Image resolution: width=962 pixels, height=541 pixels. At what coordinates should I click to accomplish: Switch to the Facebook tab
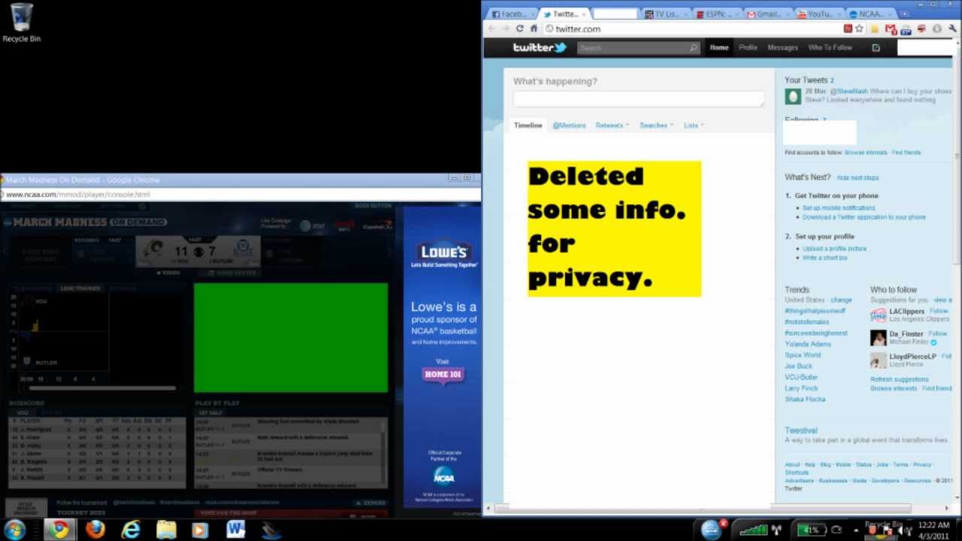[513, 14]
